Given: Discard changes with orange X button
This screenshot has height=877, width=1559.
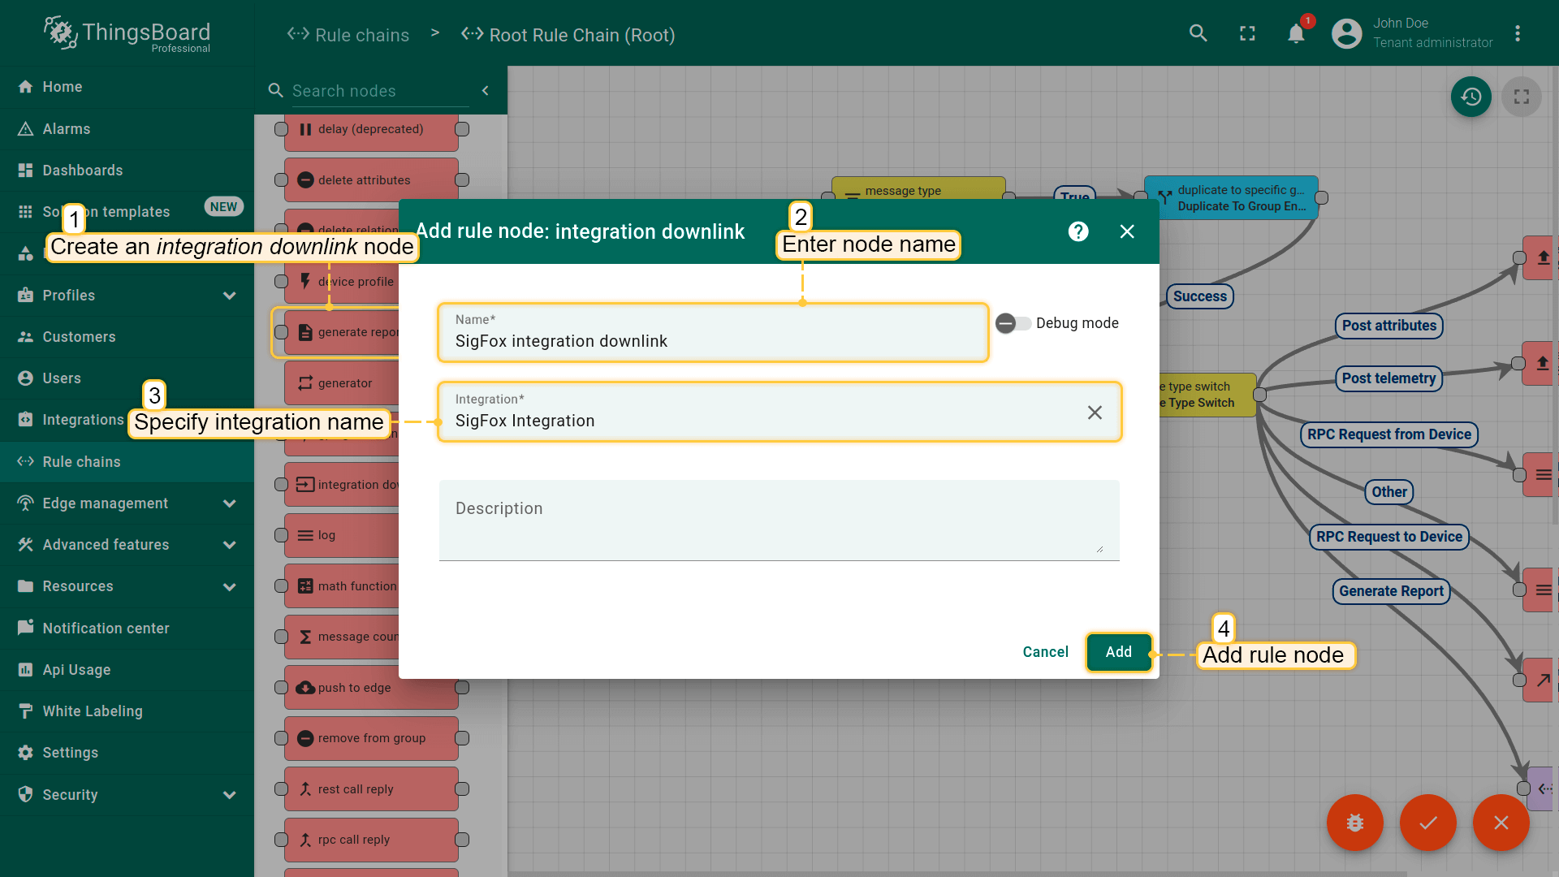Looking at the screenshot, I should 1501,823.
